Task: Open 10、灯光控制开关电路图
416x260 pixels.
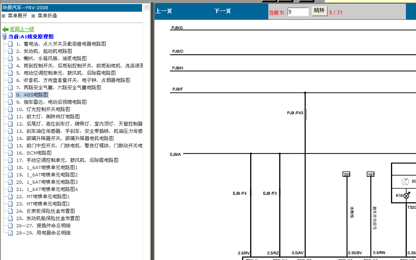Action: tap(43, 109)
